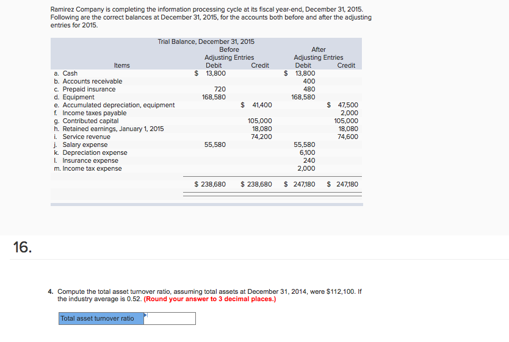The image size is (509, 342).
Task: Click the before-adjustment Service revenue 74,200
Action: tap(261, 137)
